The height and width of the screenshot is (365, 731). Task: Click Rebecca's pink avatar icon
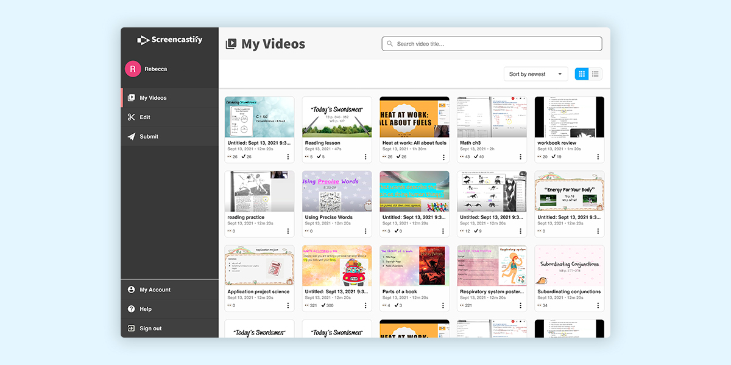(133, 69)
